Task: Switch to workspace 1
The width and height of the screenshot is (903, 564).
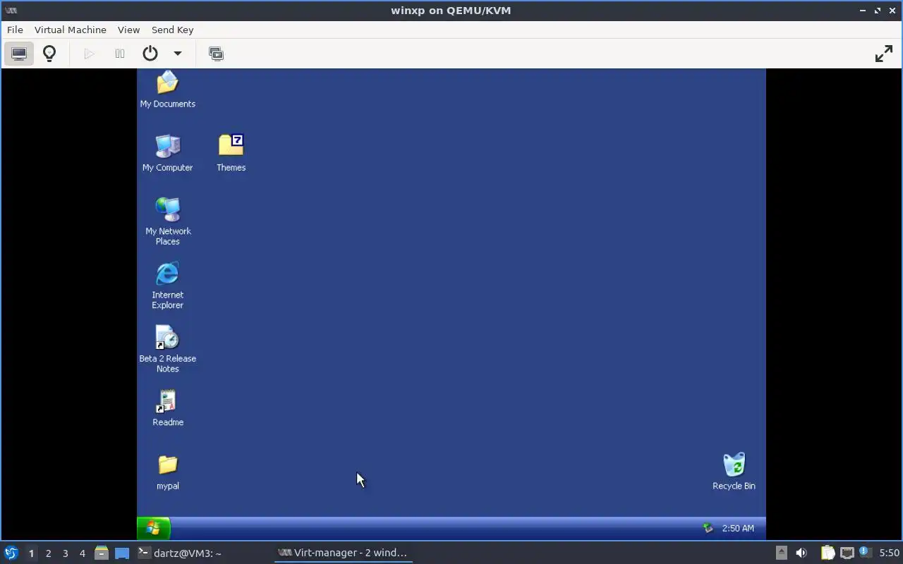Action: click(x=31, y=553)
